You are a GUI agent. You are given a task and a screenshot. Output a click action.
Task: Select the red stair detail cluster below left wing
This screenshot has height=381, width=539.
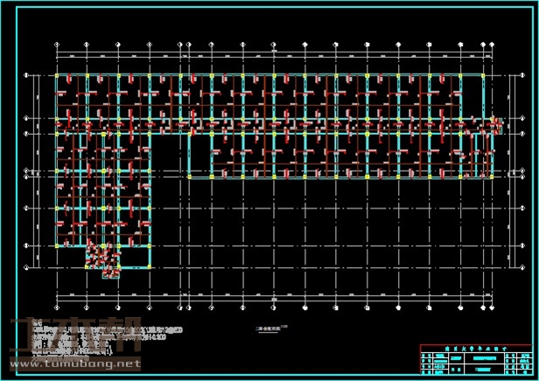click(104, 259)
